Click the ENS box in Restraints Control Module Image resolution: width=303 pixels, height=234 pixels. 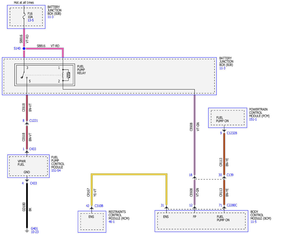92,222
